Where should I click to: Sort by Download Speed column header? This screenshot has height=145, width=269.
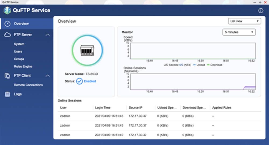click(194, 108)
